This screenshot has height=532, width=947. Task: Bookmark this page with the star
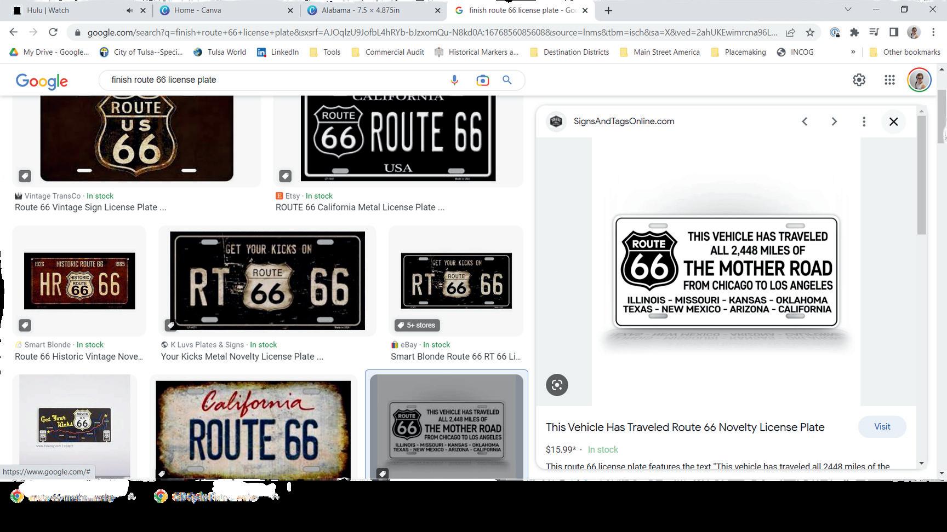click(x=810, y=32)
